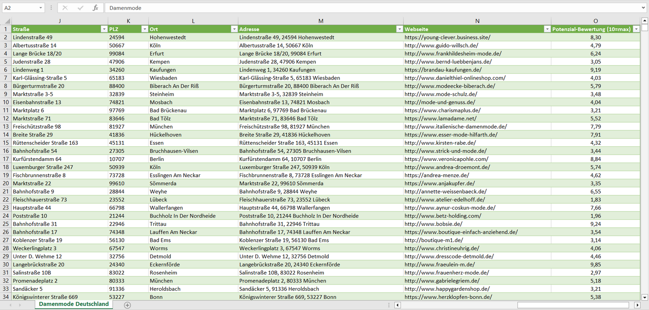The height and width of the screenshot is (310, 649).
Task: Switch to Damenmode Deutschland sheet tab
Action: coord(74,304)
